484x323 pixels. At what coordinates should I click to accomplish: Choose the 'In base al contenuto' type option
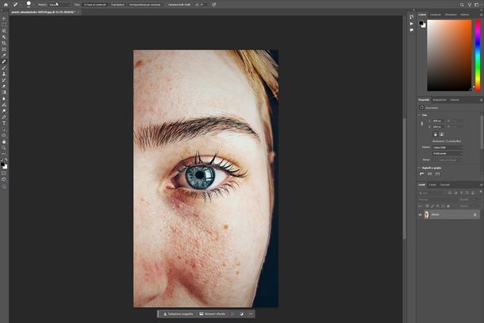pyautogui.click(x=95, y=5)
